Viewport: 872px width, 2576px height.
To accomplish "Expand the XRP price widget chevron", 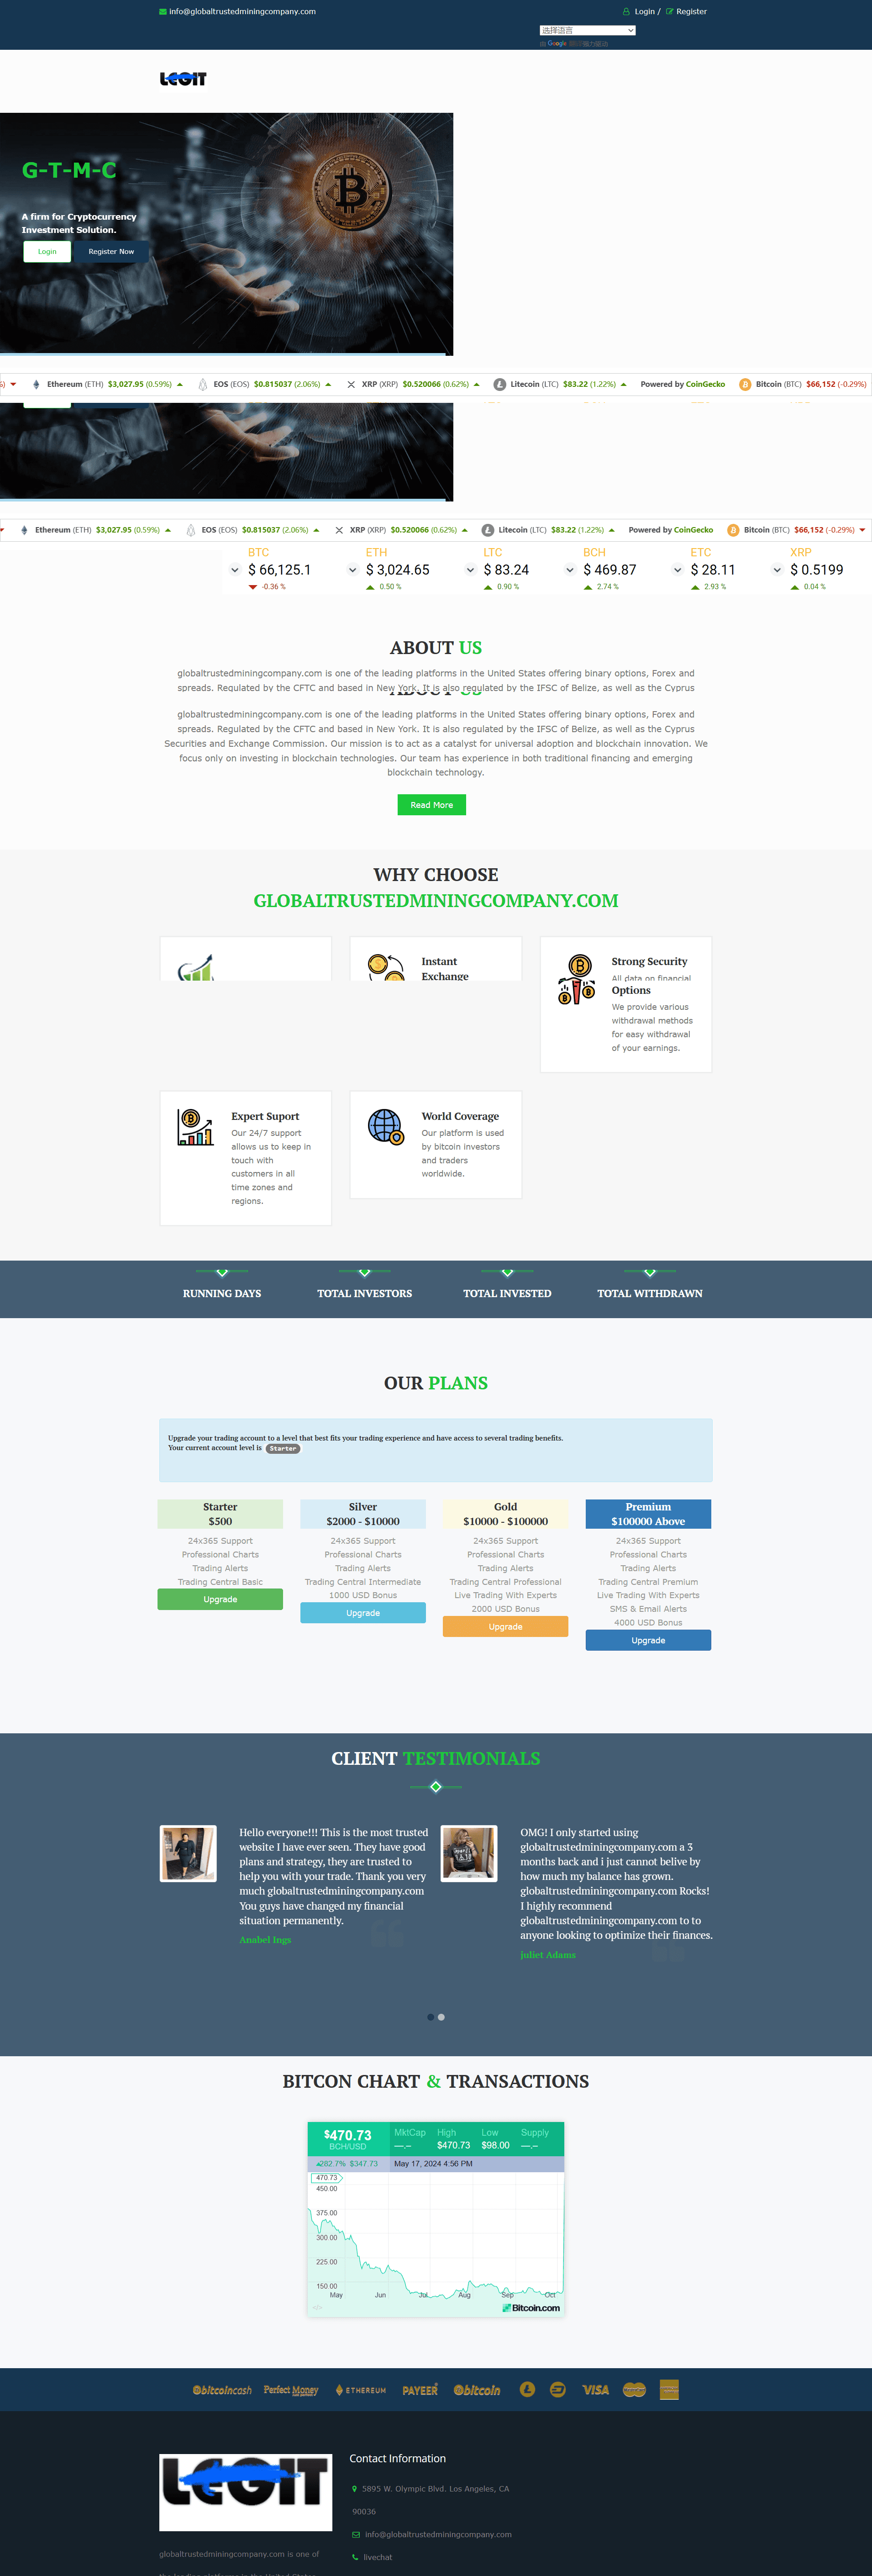I will click(x=777, y=570).
